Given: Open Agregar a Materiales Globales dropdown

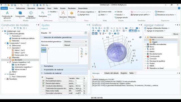Looking at the screenshot, I should [157, 28].
